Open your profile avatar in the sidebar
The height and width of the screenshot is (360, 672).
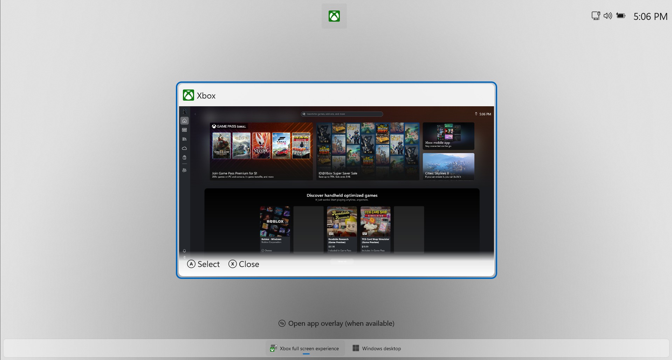point(184,110)
